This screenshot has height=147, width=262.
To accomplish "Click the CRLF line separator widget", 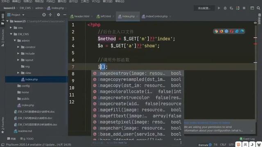I will click(x=223, y=145).
